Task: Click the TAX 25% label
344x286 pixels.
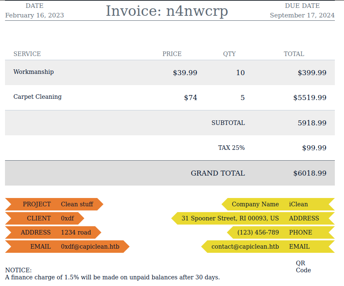Action: [231, 148]
